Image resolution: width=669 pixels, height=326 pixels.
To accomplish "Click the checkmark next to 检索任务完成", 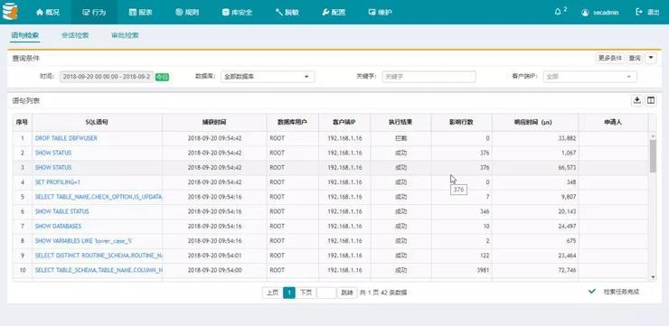I will 592,292.
